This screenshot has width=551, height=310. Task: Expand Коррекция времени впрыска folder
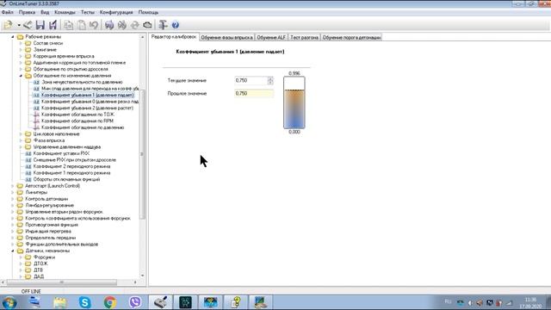(21, 56)
